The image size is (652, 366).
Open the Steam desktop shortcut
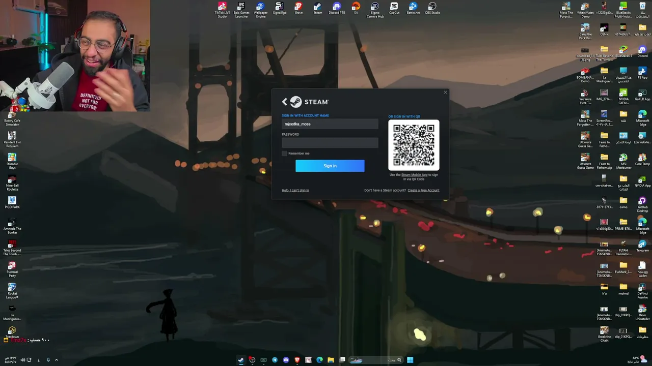click(x=318, y=9)
